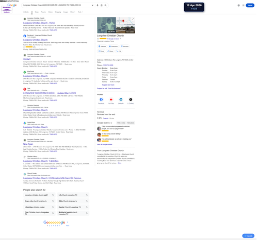Open the LinkedIn profile icon in Profiles

[121, 99]
